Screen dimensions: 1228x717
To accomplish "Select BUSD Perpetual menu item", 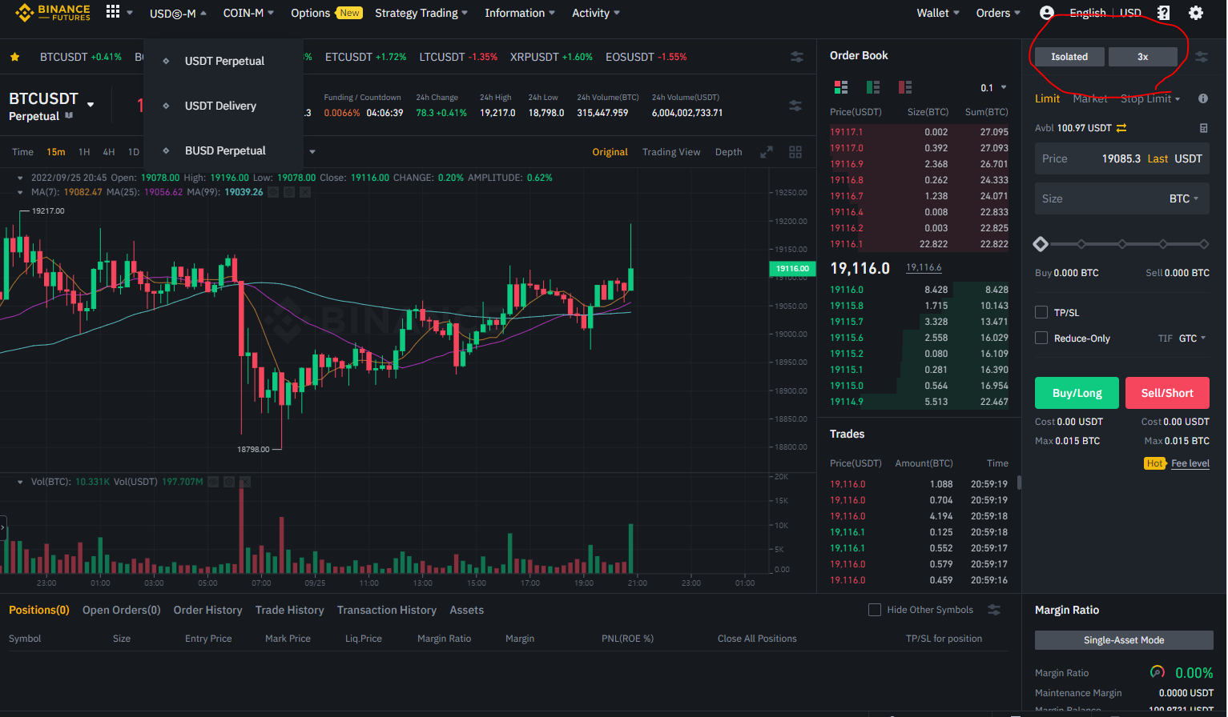I will click(x=223, y=150).
